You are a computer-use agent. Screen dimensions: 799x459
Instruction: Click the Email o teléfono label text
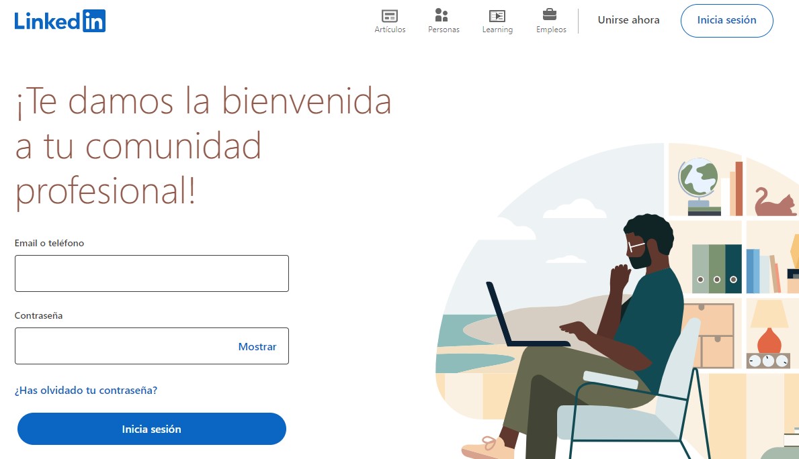tap(50, 243)
